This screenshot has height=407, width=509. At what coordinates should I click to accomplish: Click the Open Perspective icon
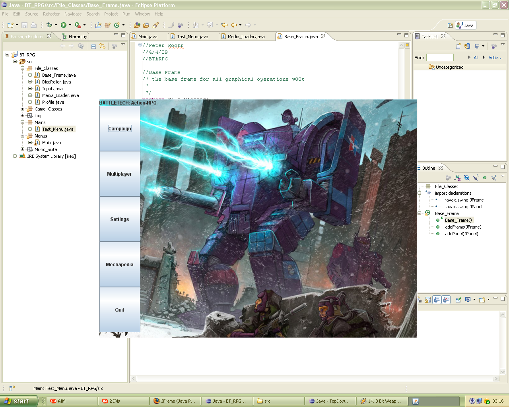(x=450, y=25)
